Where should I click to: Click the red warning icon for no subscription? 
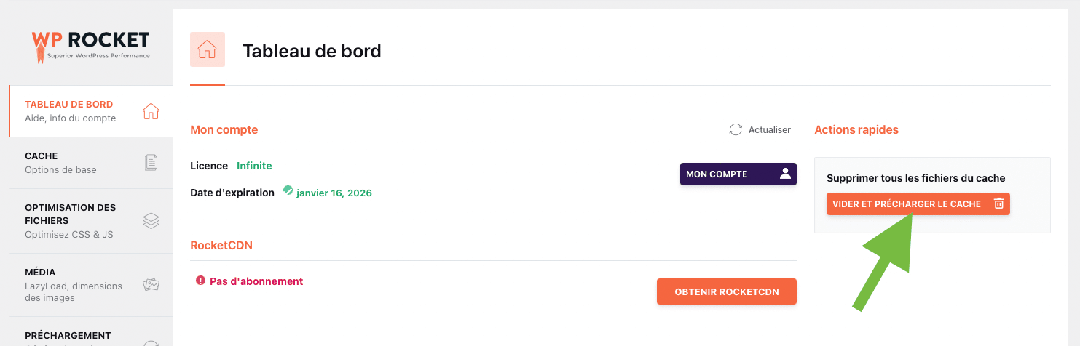pos(201,281)
